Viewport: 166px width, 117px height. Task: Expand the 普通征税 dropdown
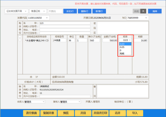pyautogui.click(x=38, y=11)
